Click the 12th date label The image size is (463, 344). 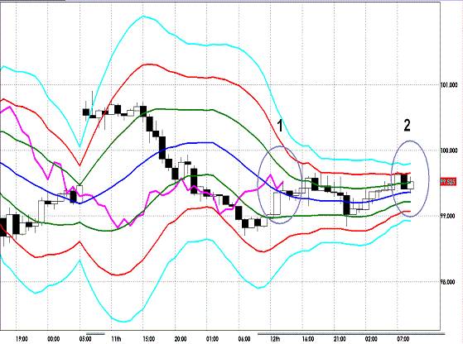tap(275, 339)
